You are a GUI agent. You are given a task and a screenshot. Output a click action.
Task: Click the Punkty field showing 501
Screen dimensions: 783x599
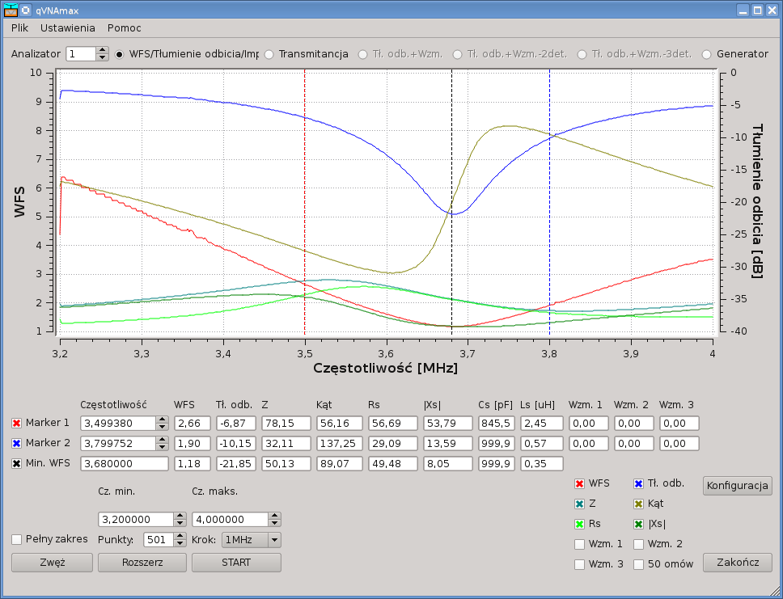coord(159,540)
